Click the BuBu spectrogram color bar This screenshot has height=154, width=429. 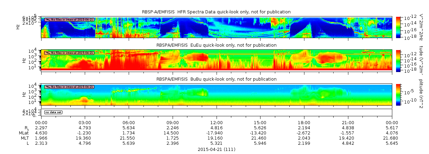tap(398, 94)
